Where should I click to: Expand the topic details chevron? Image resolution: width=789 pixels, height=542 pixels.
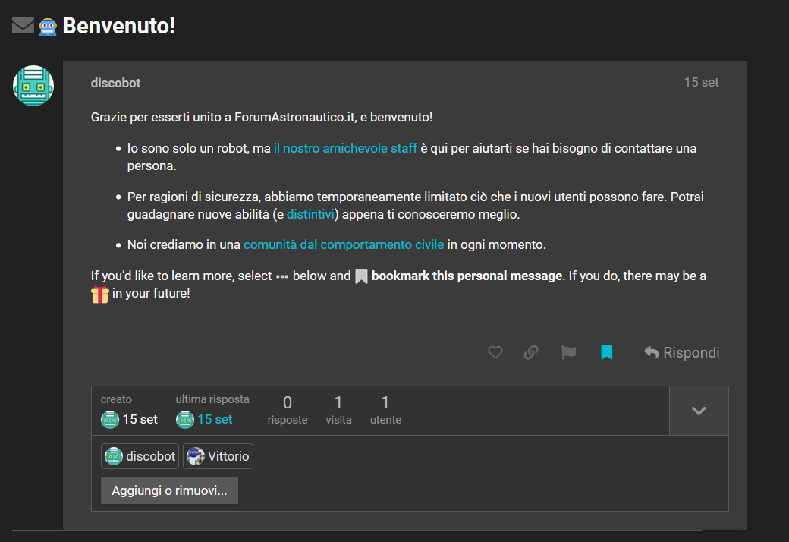click(699, 411)
